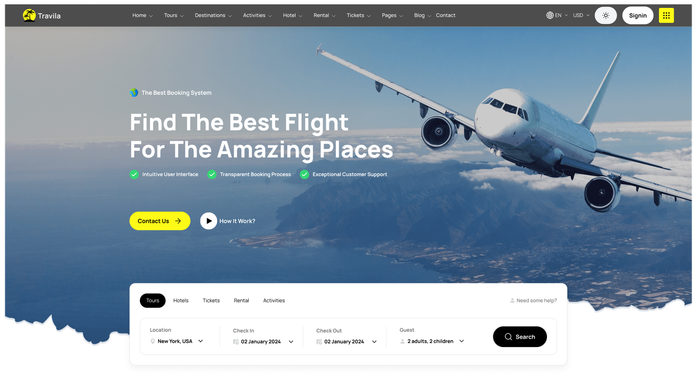
Task: Open the yellow grid menu icon
Action: tap(666, 15)
